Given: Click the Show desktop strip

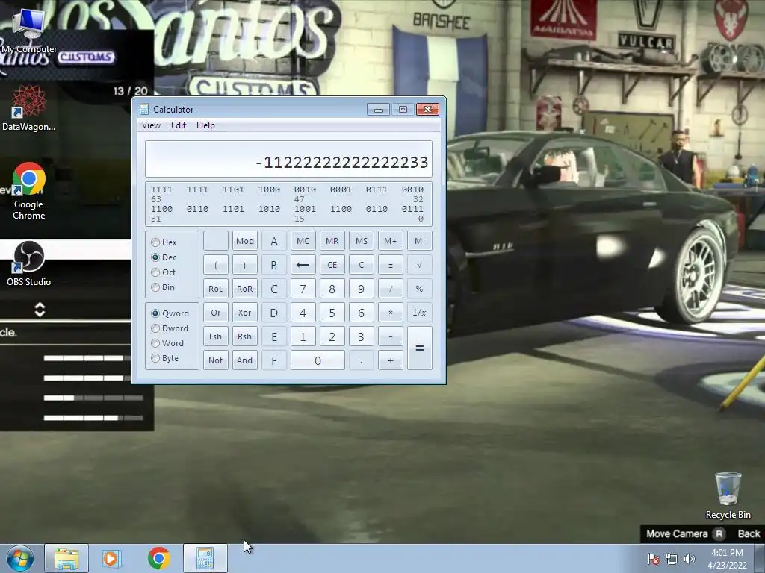Looking at the screenshot, I should tap(760, 558).
